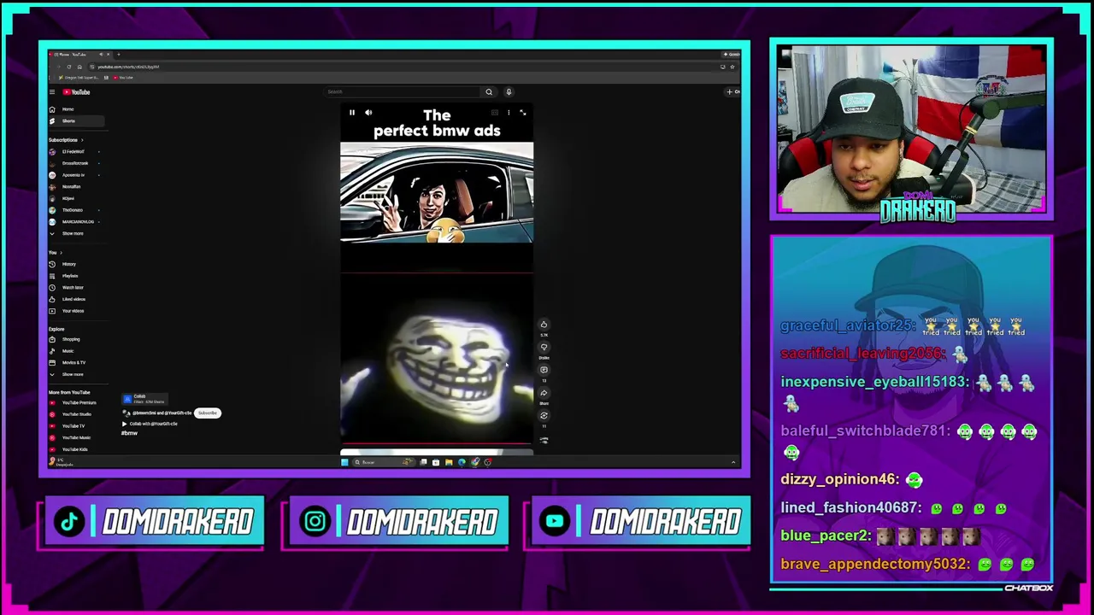Enter fullscreen on the Short player
Image resolution: width=1094 pixels, height=615 pixels.
[x=523, y=113]
